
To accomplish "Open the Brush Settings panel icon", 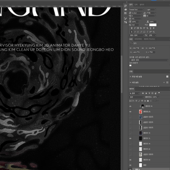I will 125,18.
